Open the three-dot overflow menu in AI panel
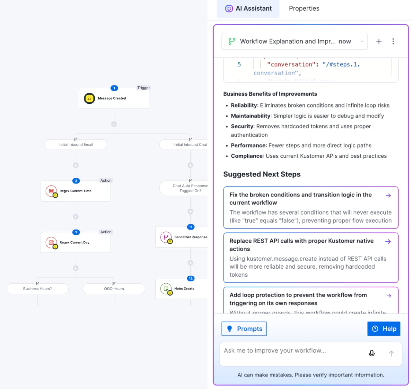The image size is (413, 389). [x=393, y=41]
